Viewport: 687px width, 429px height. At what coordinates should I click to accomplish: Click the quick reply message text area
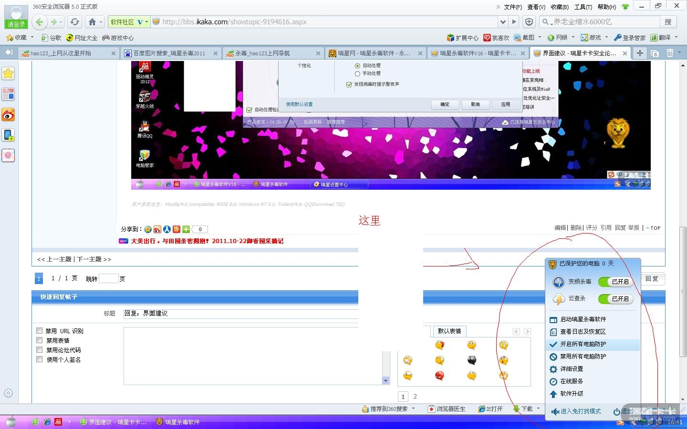[253, 356]
